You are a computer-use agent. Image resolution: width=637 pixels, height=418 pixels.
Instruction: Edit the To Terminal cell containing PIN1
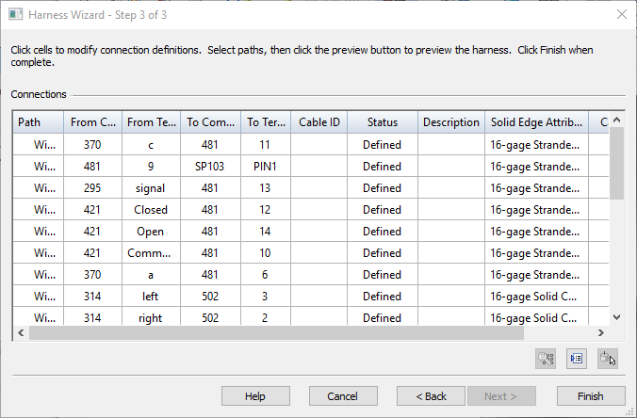(x=265, y=167)
